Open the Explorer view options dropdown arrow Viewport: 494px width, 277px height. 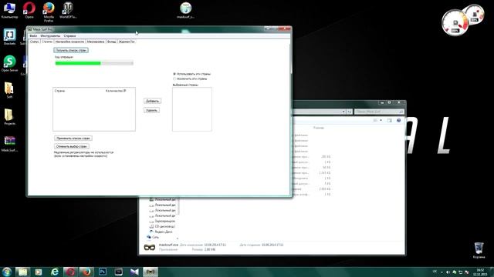pyautogui.click(x=381, y=120)
